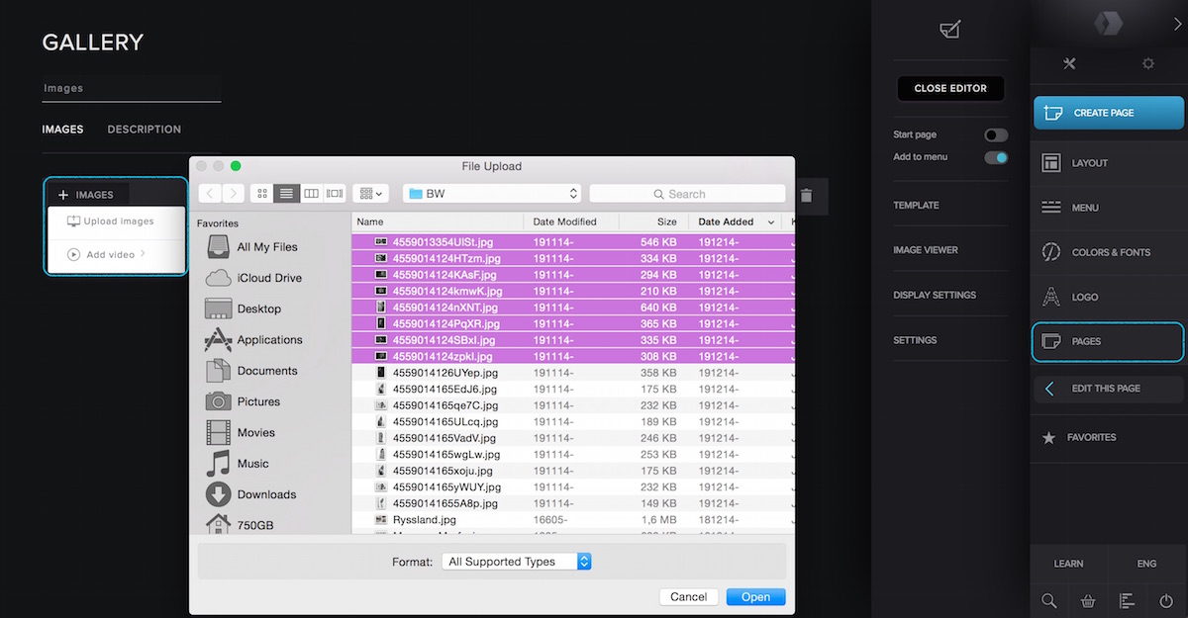The image size is (1188, 618).
Task: Click the trash delete icon
Action: click(806, 196)
